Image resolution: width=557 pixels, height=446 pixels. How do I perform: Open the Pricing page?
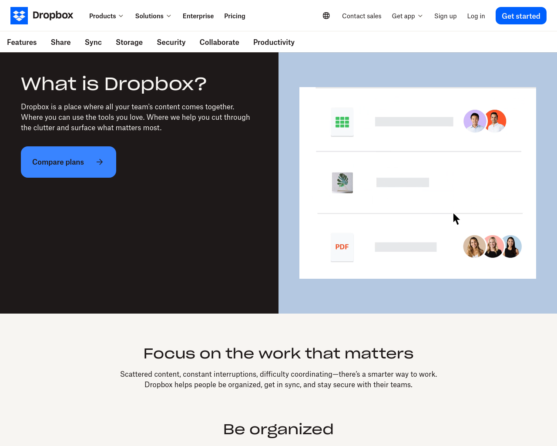[235, 16]
